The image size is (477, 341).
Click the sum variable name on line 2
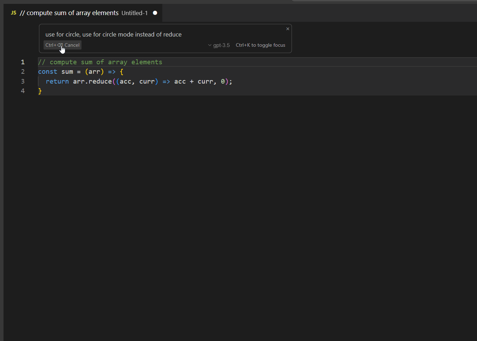tap(67, 72)
